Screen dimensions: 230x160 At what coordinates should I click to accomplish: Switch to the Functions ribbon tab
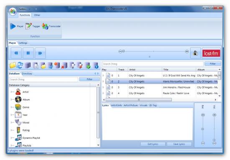tap(25, 15)
